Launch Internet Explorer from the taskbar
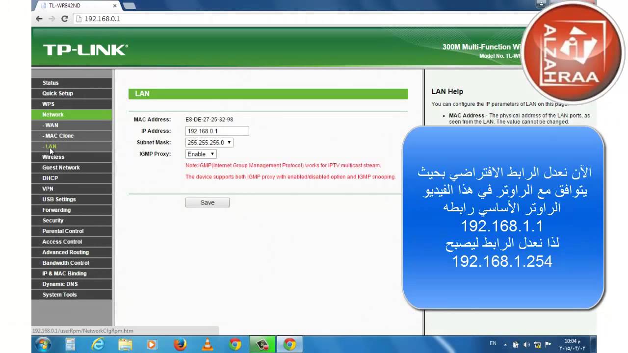Image resolution: width=628 pixels, height=353 pixels. pyautogui.click(x=98, y=344)
